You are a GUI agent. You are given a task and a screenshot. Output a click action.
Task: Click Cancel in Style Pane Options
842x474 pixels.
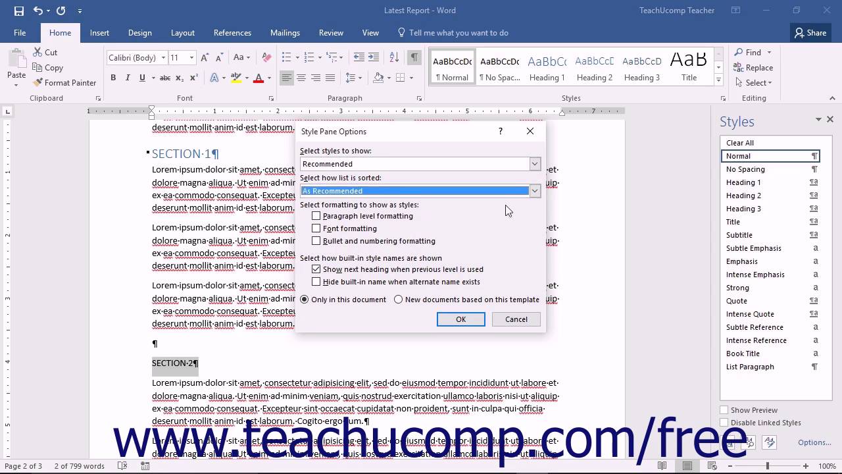[516, 319]
